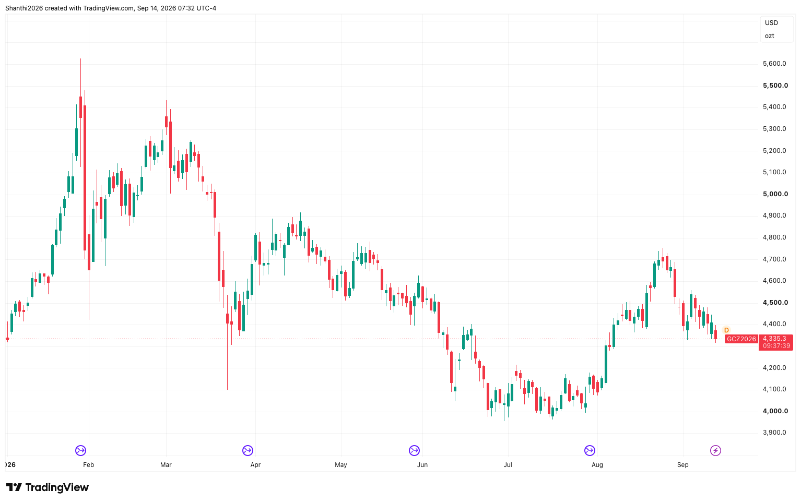Click the 3,900.0 price axis label
This screenshot has width=801, height=503.
(775, 433)
